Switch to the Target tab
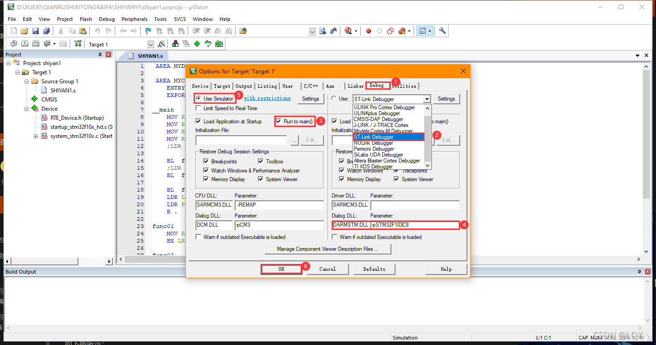Screen dimensions: 656x345 click(222, 86)
